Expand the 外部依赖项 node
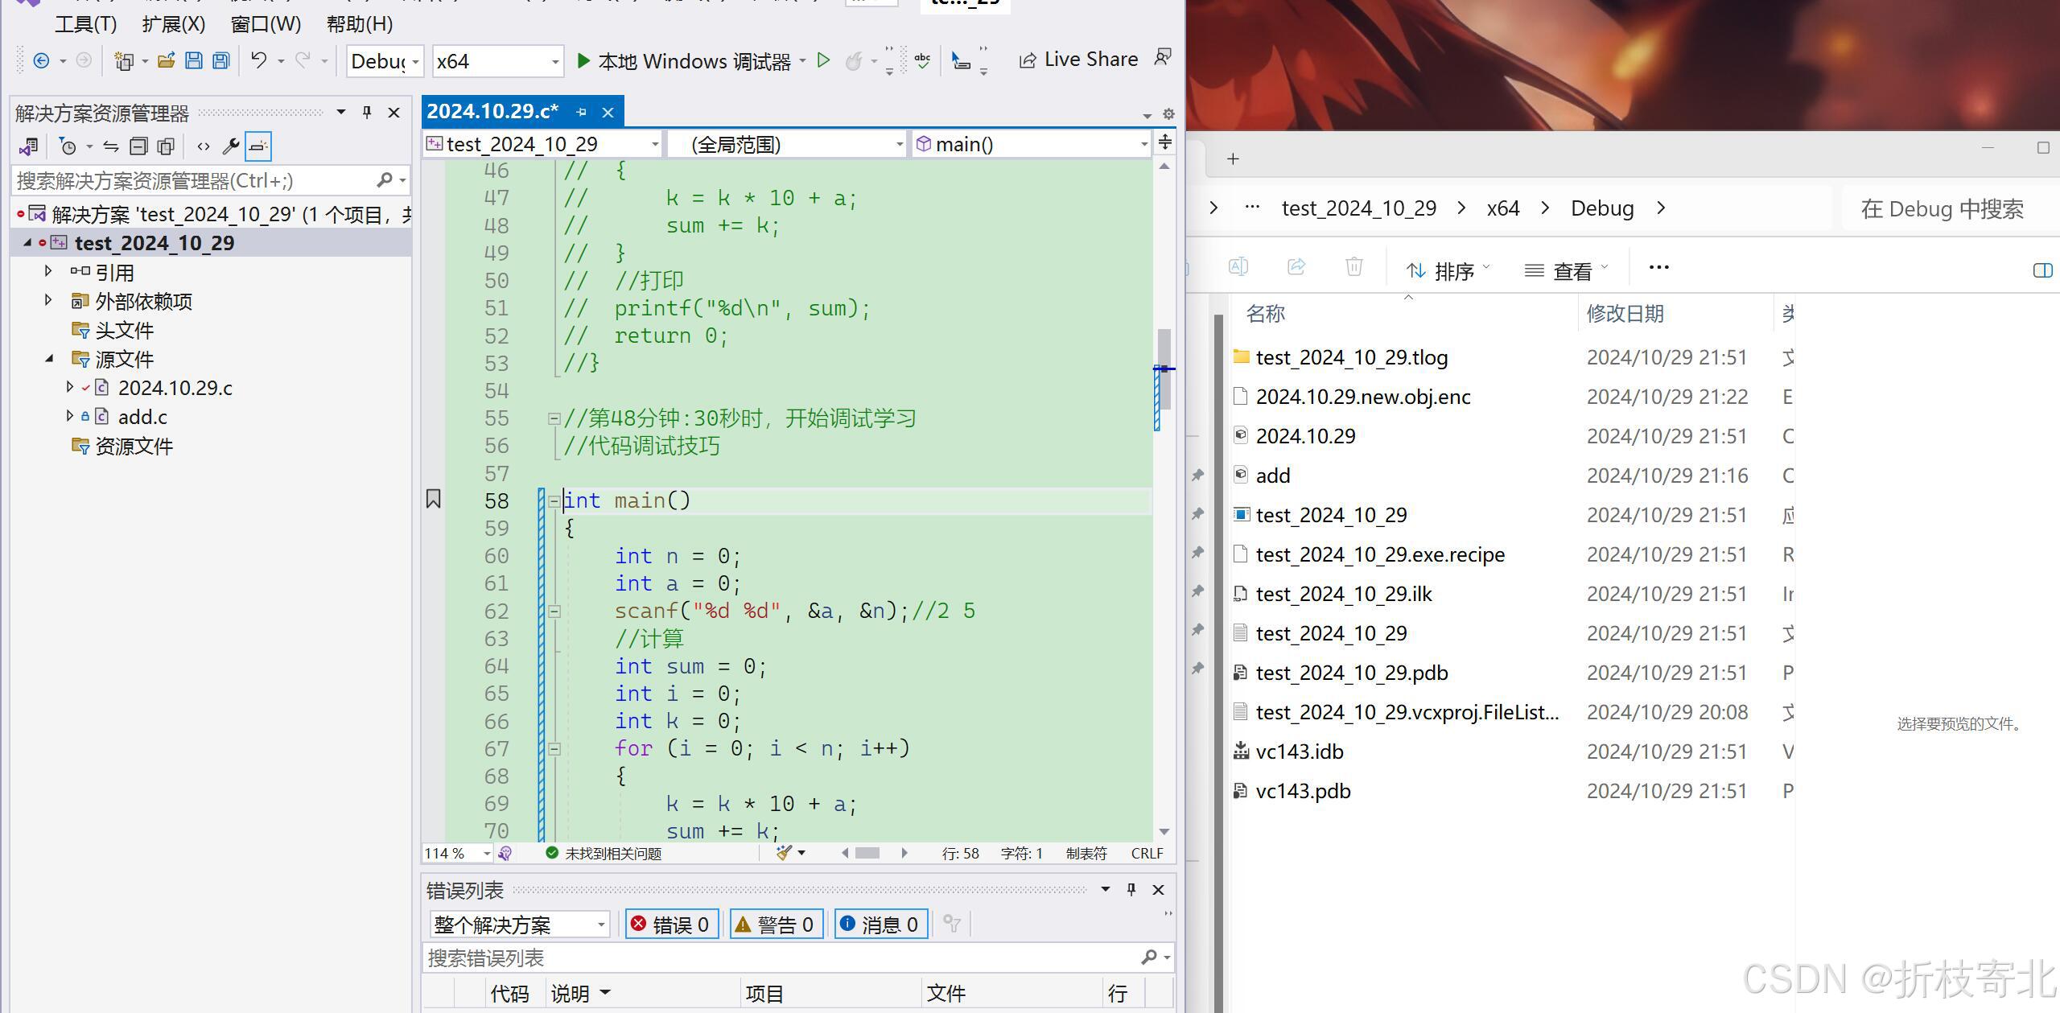Image resolution: width=2060 pixels, height=1013 pixels. click(48, 300)
